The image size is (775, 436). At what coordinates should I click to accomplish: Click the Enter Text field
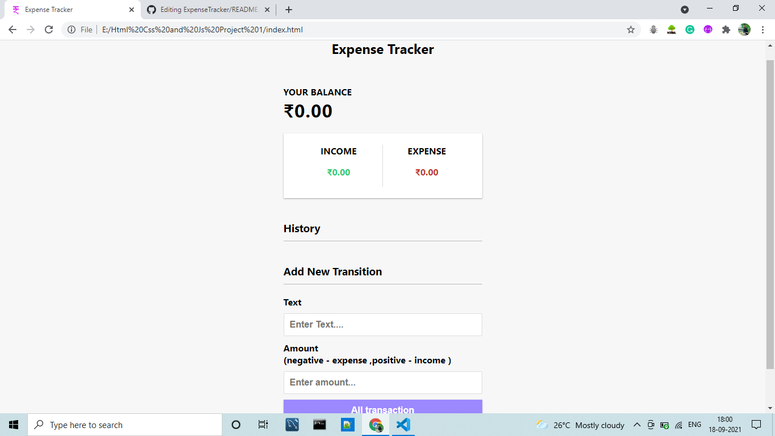(x=383, y=325)
